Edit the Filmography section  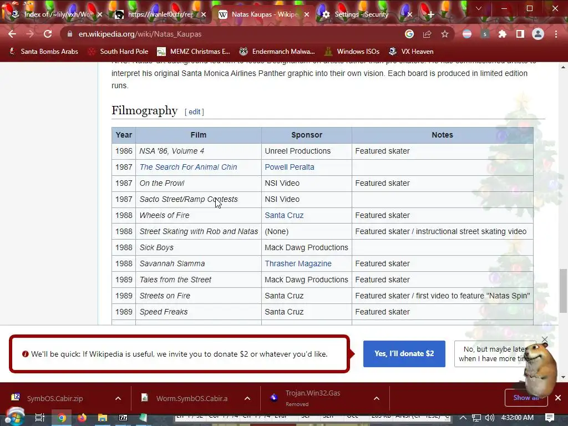(195, 112)
